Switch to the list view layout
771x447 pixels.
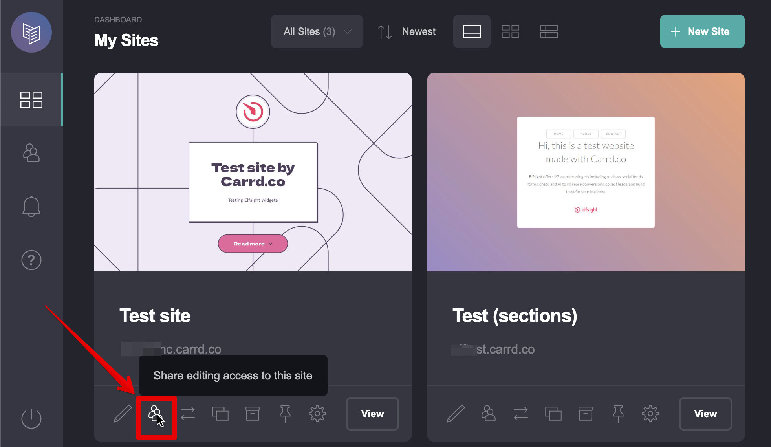point(549,31)
